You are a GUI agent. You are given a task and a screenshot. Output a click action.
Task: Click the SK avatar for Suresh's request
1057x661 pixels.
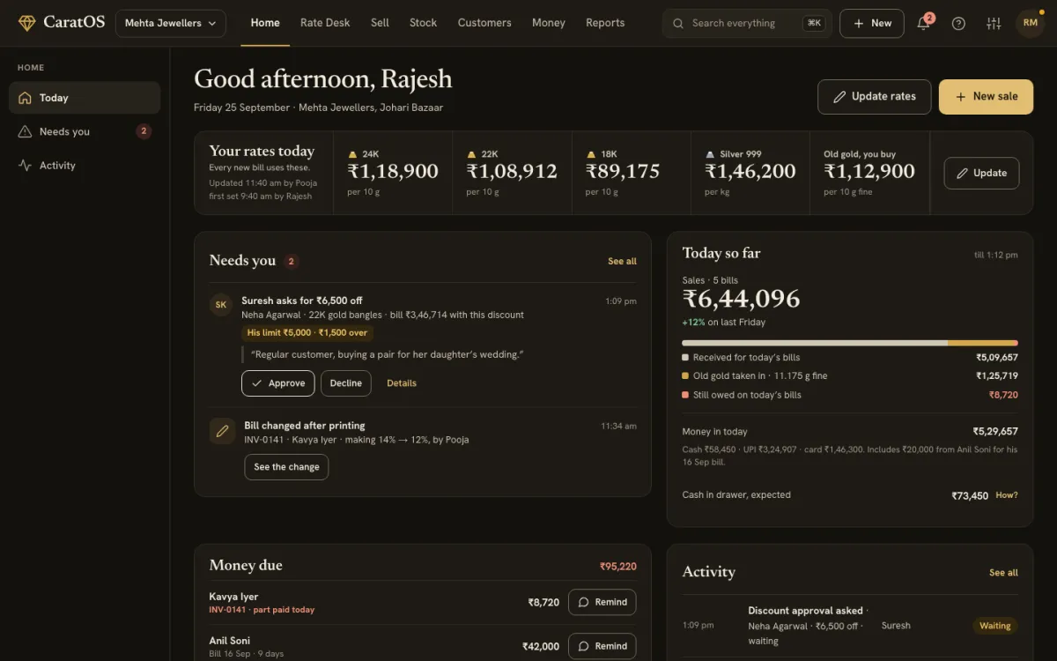(221, 305)
